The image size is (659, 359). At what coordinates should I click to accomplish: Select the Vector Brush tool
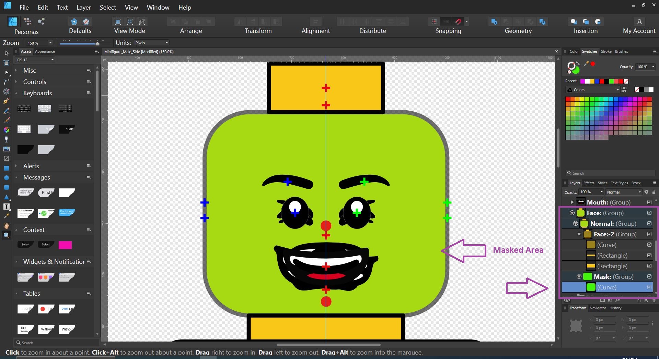(x=6, y=120)
